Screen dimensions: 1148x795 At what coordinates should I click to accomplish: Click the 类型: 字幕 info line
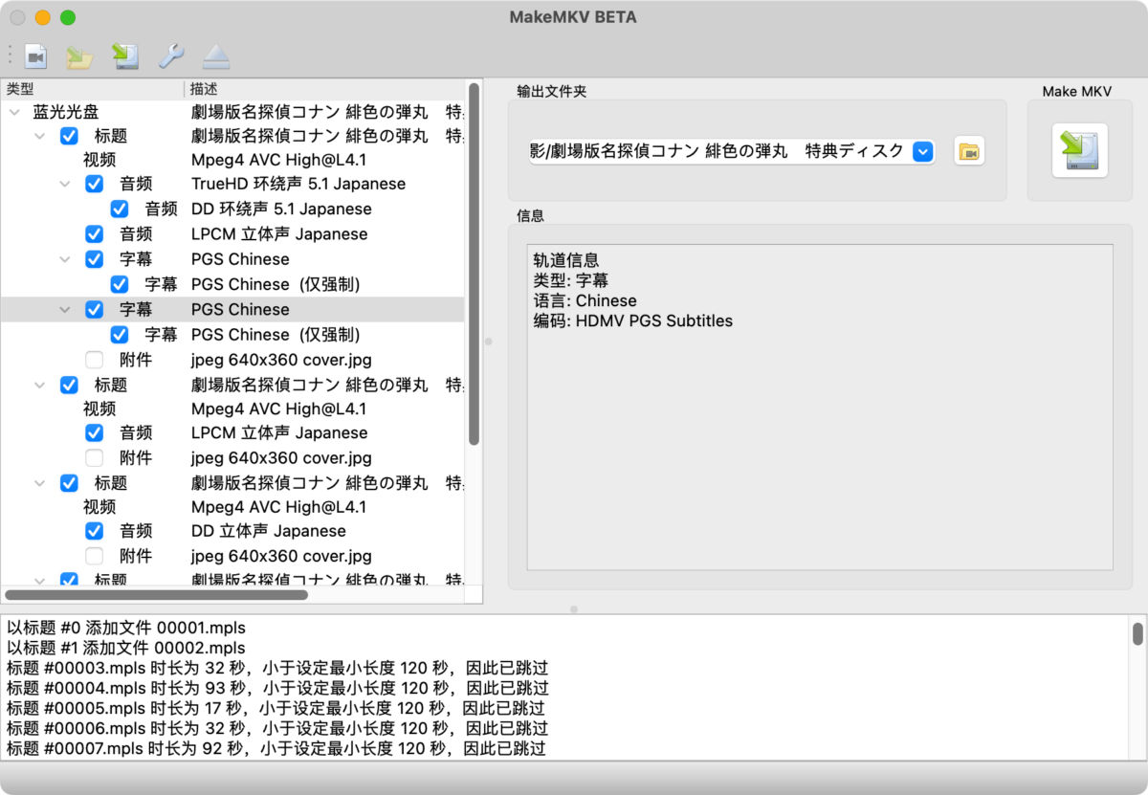pos(571,280)
